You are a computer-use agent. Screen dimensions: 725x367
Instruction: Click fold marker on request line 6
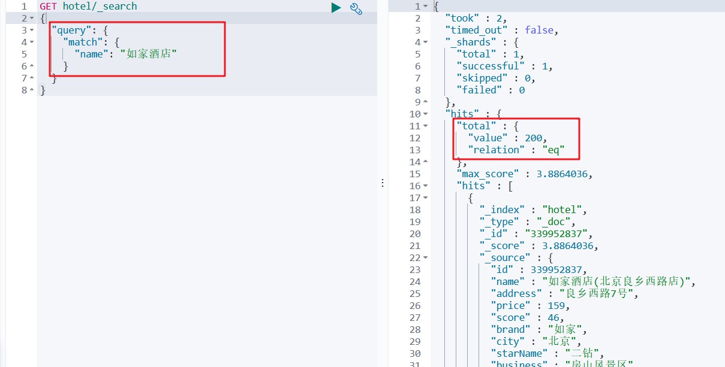pyautogui.click(x=32, y=66)
